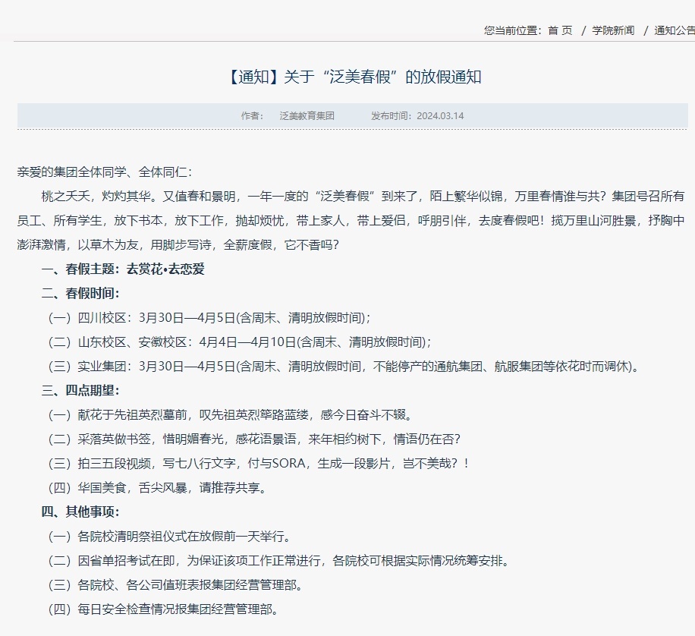Click the 作者： label
Image resolution: width=695 pixels, height=636 pixels.
252,116
